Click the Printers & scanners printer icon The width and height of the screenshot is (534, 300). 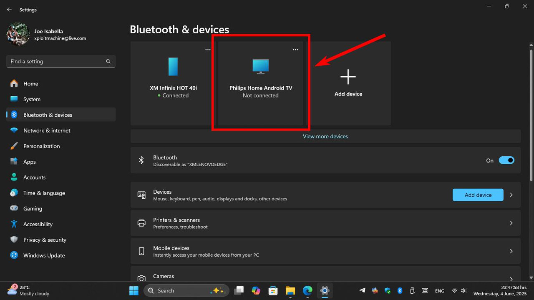click(141, 223)
